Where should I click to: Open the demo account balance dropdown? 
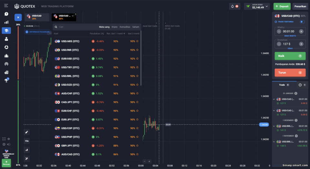pyautogui.click(x=257, y=6)
